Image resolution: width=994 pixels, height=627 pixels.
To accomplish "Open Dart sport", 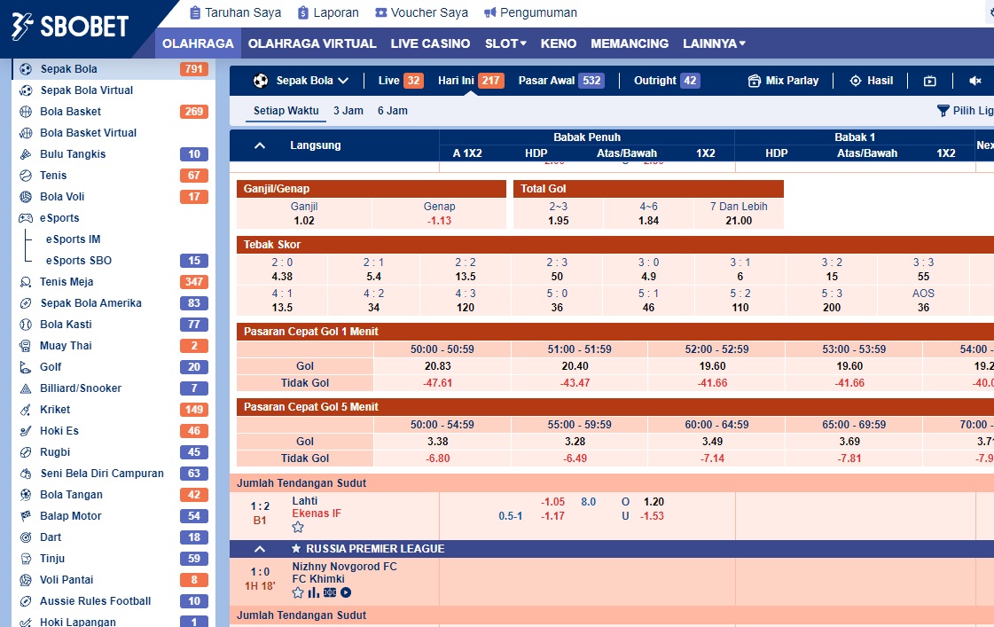I will [113, 537].
